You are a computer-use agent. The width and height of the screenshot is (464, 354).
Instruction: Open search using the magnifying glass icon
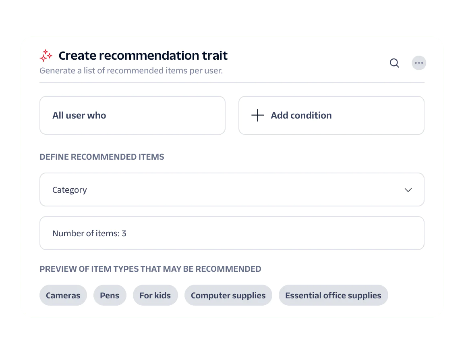point(394,63)
